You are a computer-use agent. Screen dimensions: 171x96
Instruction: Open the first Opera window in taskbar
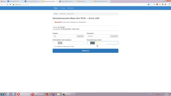23,94
